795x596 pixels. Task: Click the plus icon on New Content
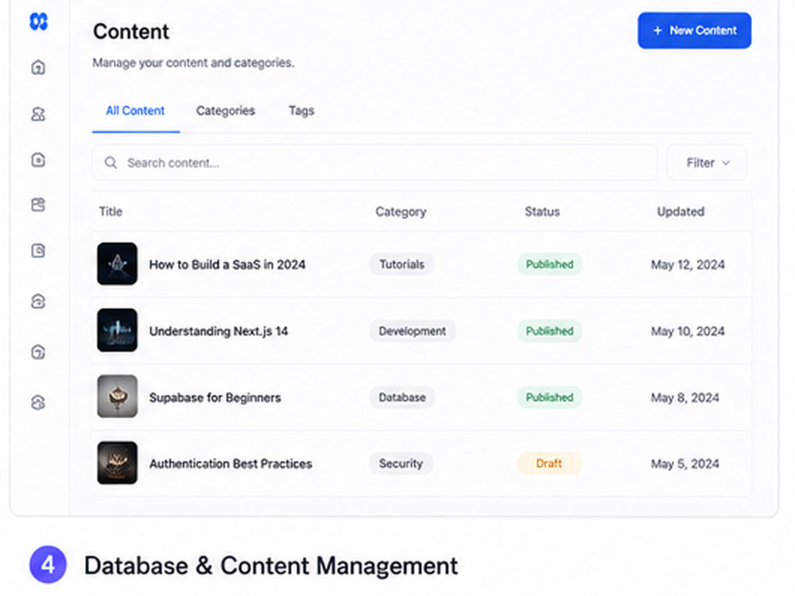[x=657, y=30]
